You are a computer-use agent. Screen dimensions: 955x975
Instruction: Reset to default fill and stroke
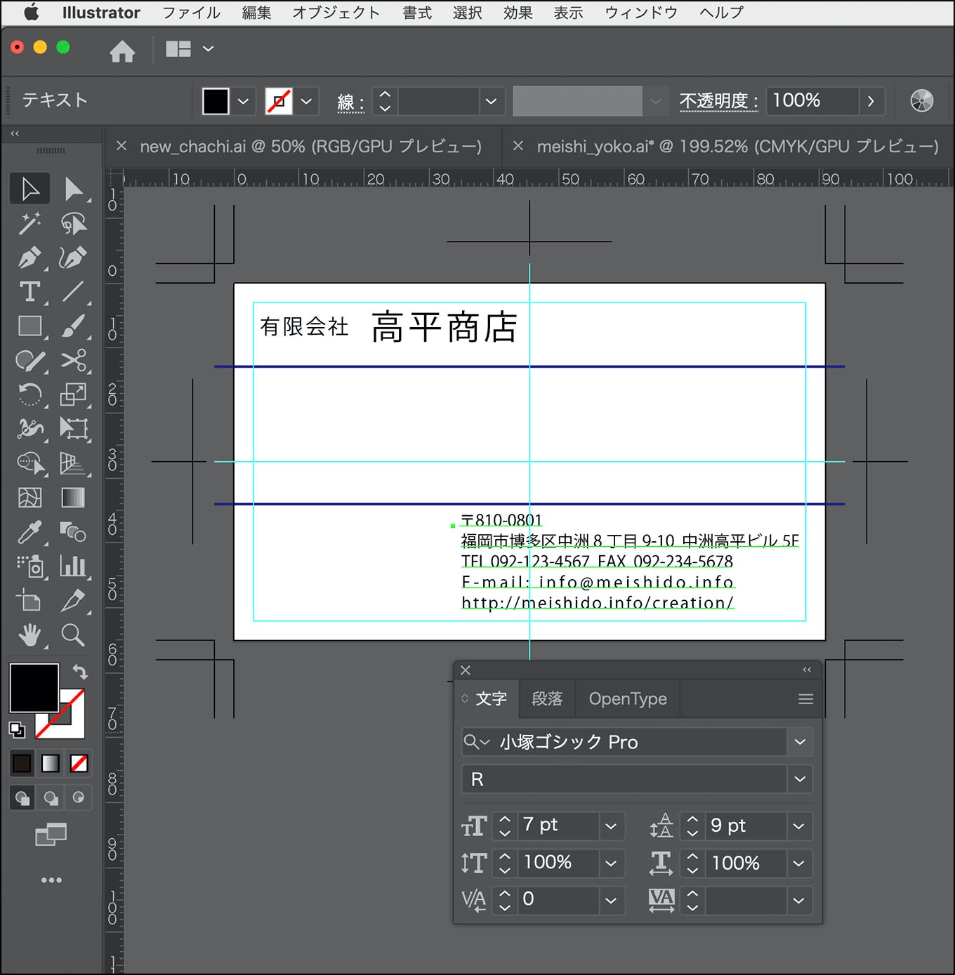point(17,730)
